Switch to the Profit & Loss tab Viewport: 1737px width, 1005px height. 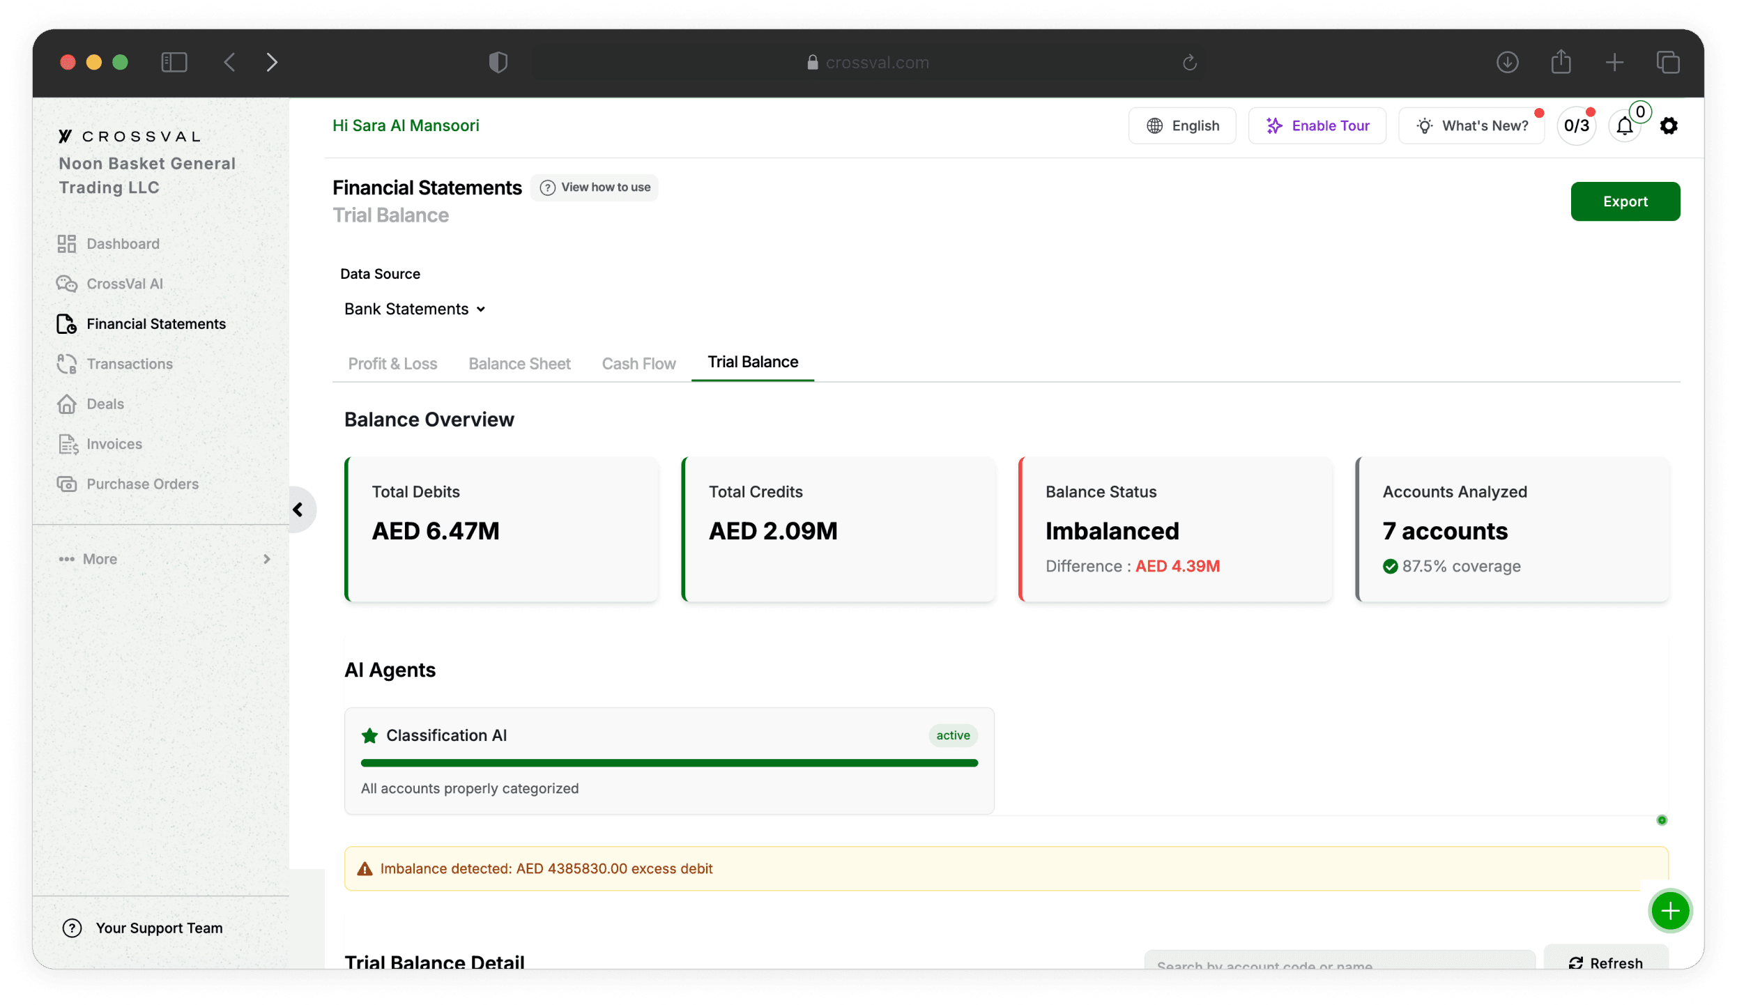[392, 364]
